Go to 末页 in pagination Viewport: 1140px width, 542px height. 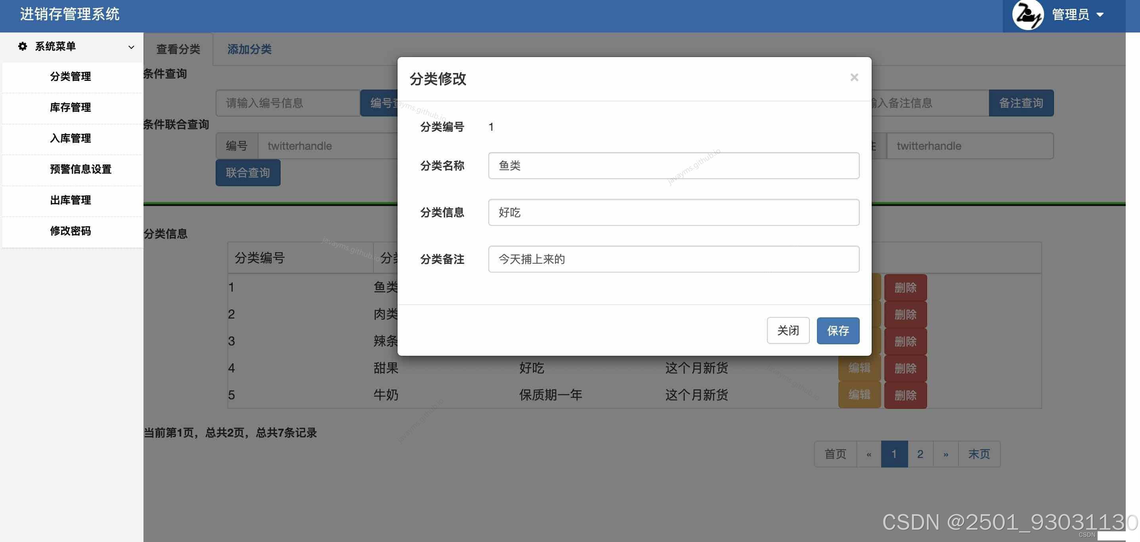979,454
